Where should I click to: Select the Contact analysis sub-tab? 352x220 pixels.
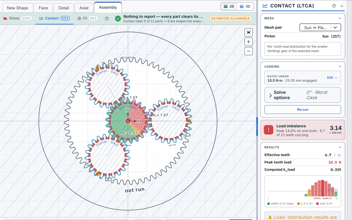pyautogui.click(x=55, y=18)
